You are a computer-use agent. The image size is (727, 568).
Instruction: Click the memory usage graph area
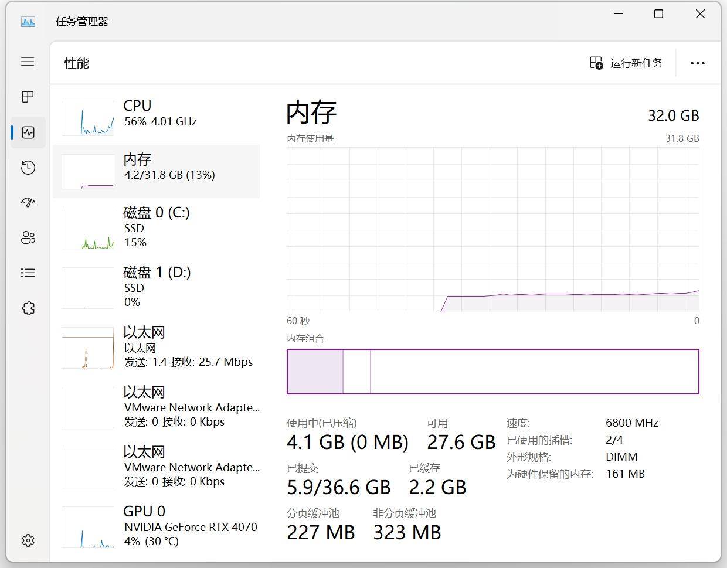click(x=492, y=229)
